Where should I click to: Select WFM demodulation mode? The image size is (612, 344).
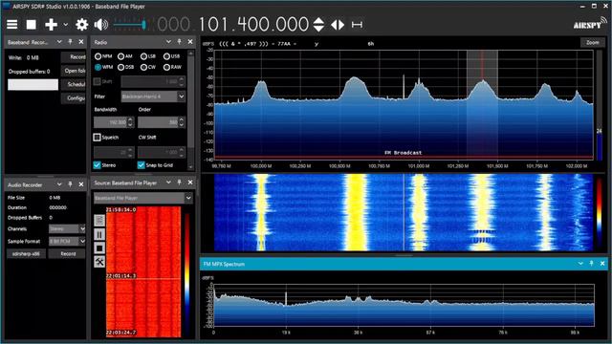coord(98,67)
